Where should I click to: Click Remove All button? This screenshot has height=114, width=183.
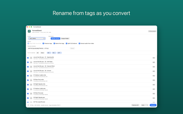[135, 105]
